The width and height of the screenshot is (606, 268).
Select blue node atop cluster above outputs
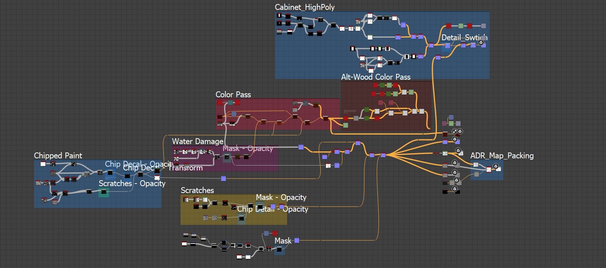click(451, 117)
